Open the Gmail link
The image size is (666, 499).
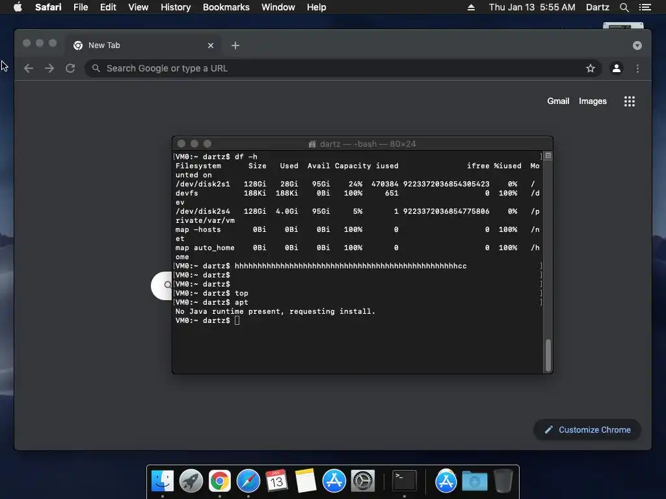coord(557,101)
